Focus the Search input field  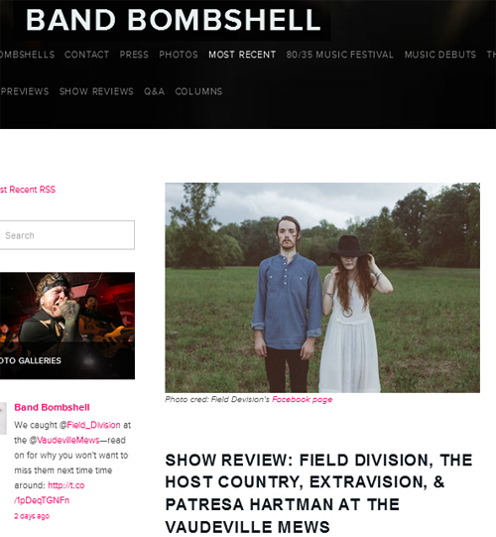(x=66, y=235)
